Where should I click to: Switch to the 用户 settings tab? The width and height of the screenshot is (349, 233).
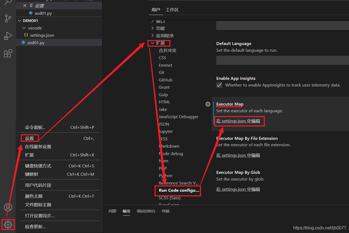156,10
